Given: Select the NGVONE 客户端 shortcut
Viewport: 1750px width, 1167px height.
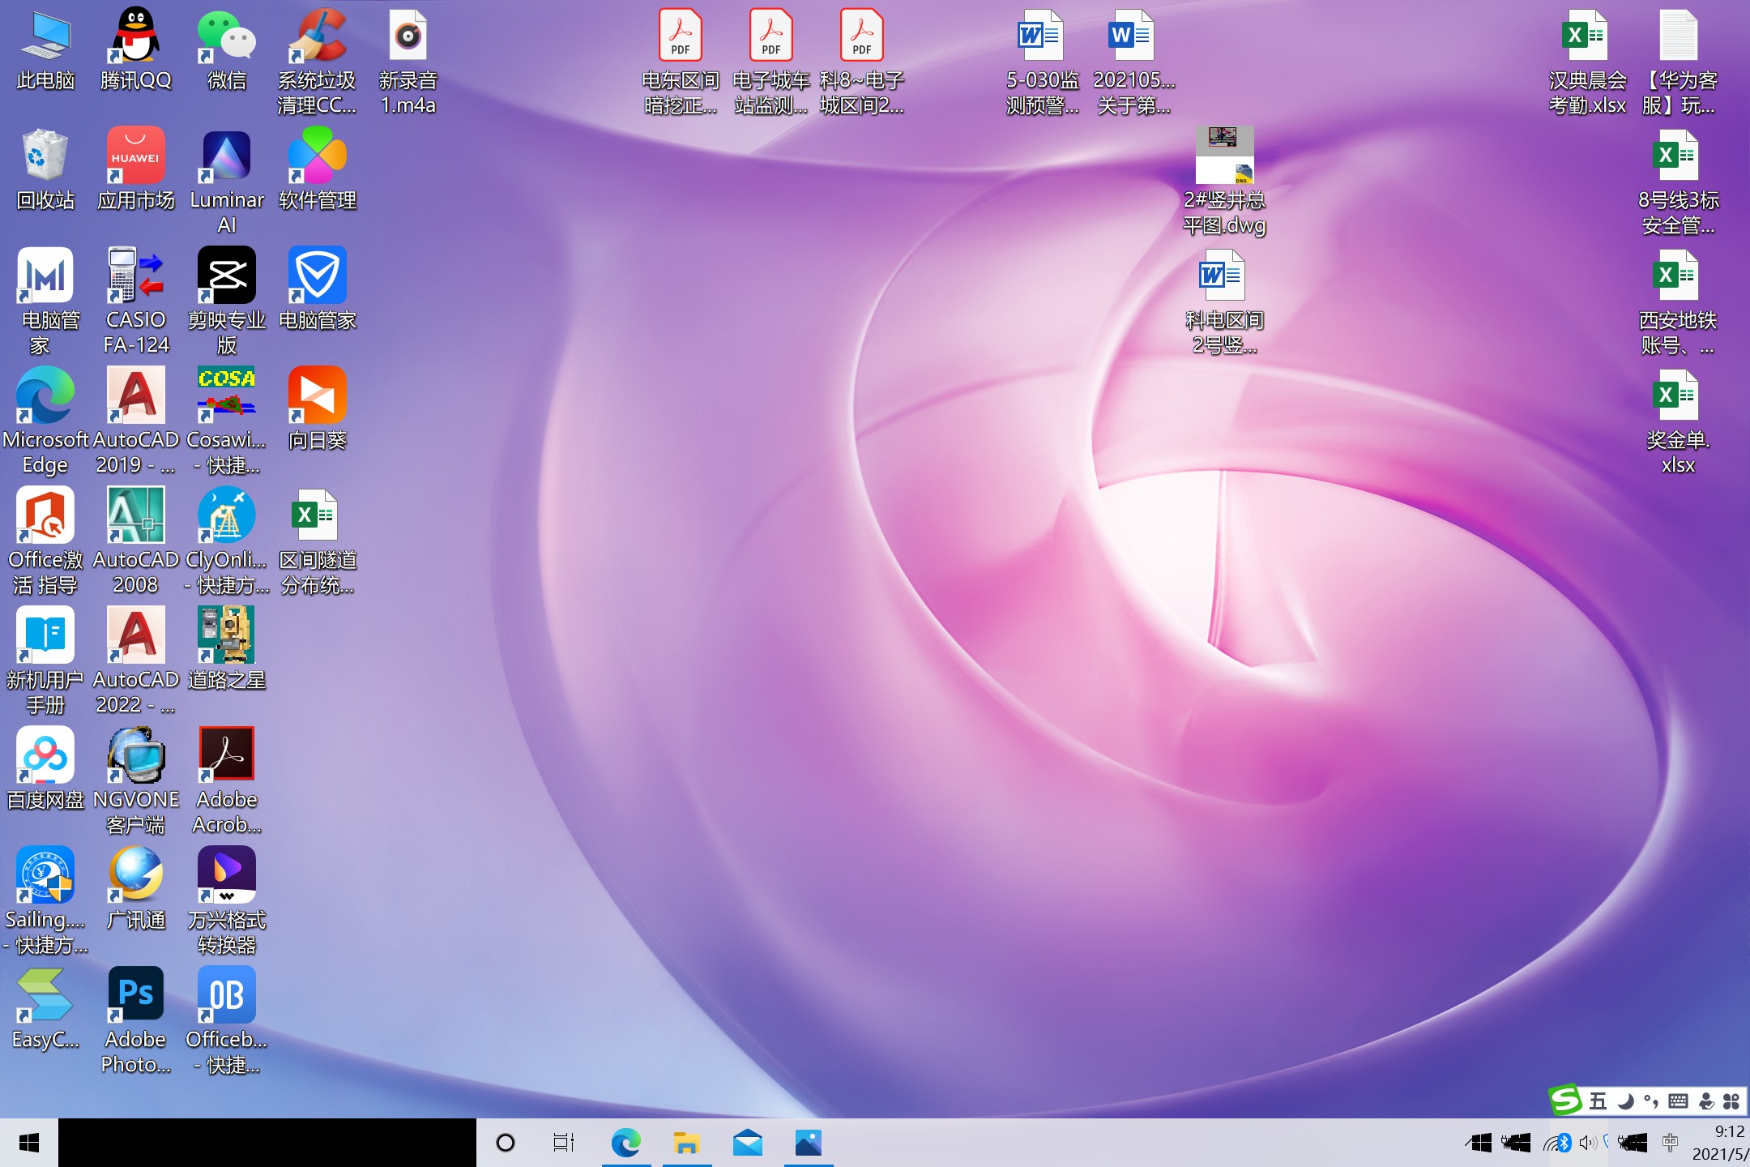Looking at the screenshot, I should point(135,781).
